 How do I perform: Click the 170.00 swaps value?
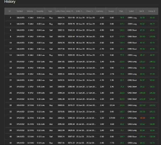click(x=112, y=118)
